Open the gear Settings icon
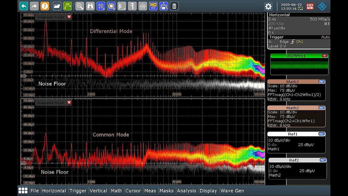This screenshot has width=348, height=196. 268,6
